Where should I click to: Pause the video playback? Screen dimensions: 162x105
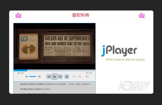coord(54,77)
